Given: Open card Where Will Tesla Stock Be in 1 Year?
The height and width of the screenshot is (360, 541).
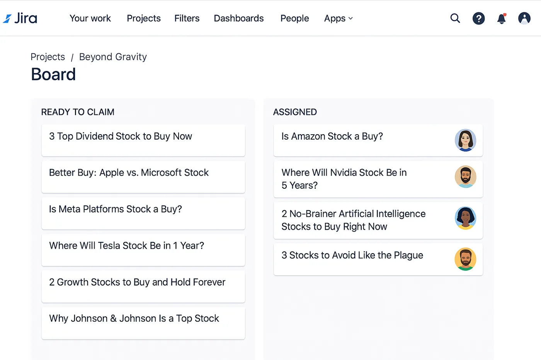Looking at the screenshot, I should (143, 250).
